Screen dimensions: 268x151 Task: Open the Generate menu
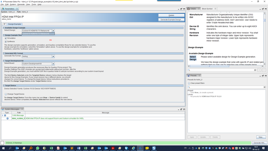tap(21, 5)
